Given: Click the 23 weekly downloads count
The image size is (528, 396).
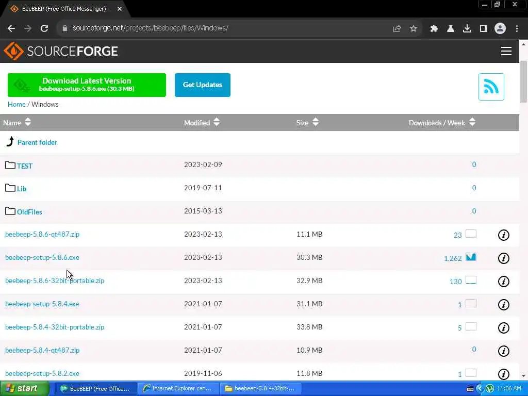Looking at the screenshot, I should pyautogui.click(x=458, y=235).
